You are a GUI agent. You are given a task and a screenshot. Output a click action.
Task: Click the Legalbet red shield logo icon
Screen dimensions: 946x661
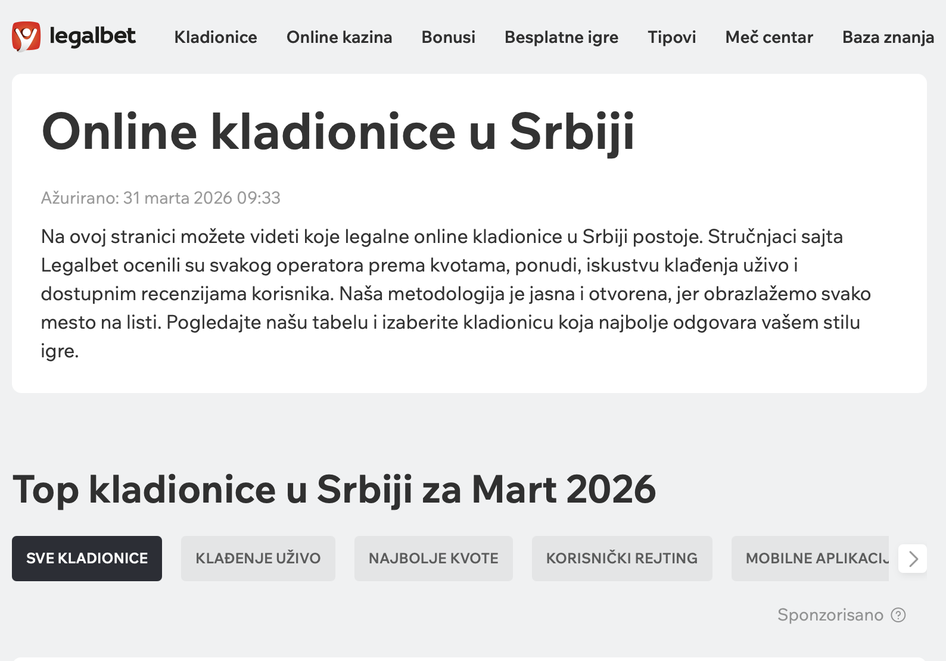tap(26, 36)
